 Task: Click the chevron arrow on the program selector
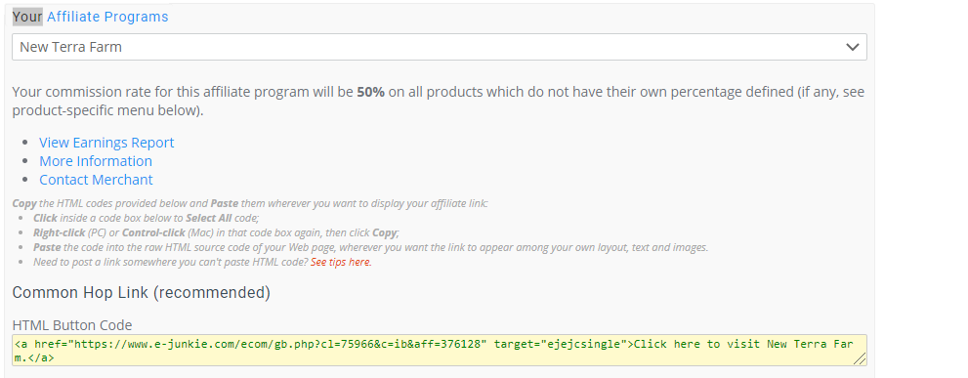point(853,47)
